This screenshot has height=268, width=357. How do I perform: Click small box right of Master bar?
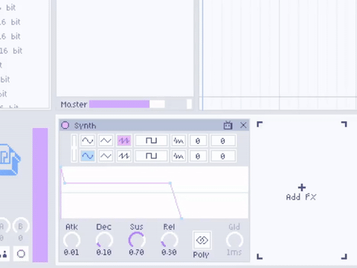tap(189, 104)
